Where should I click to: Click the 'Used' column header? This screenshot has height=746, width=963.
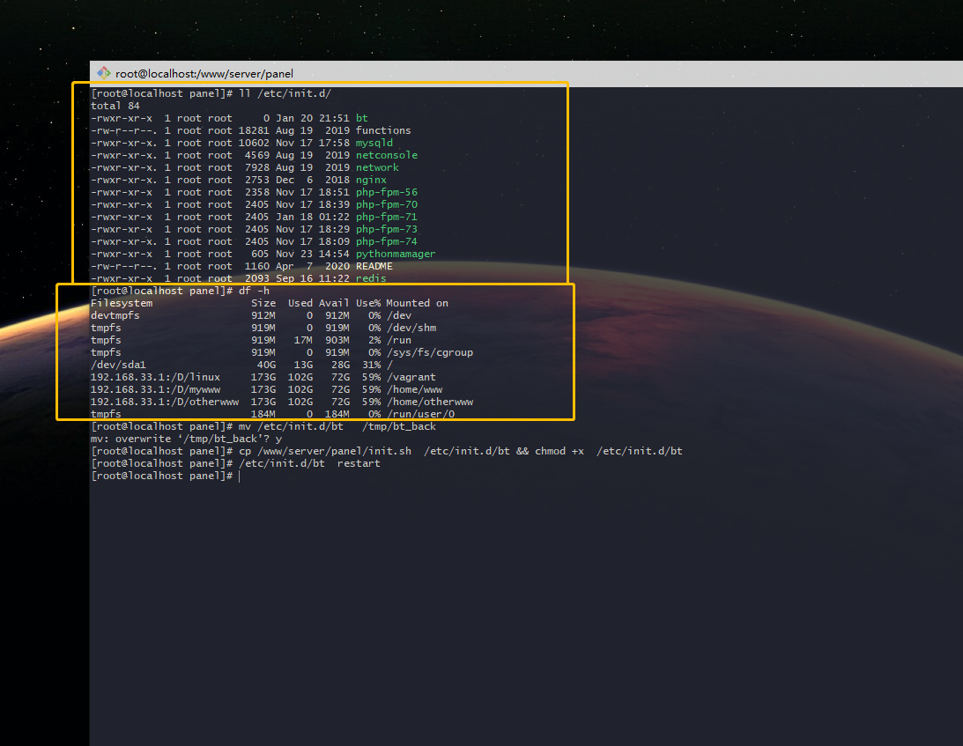click(300, 303)
